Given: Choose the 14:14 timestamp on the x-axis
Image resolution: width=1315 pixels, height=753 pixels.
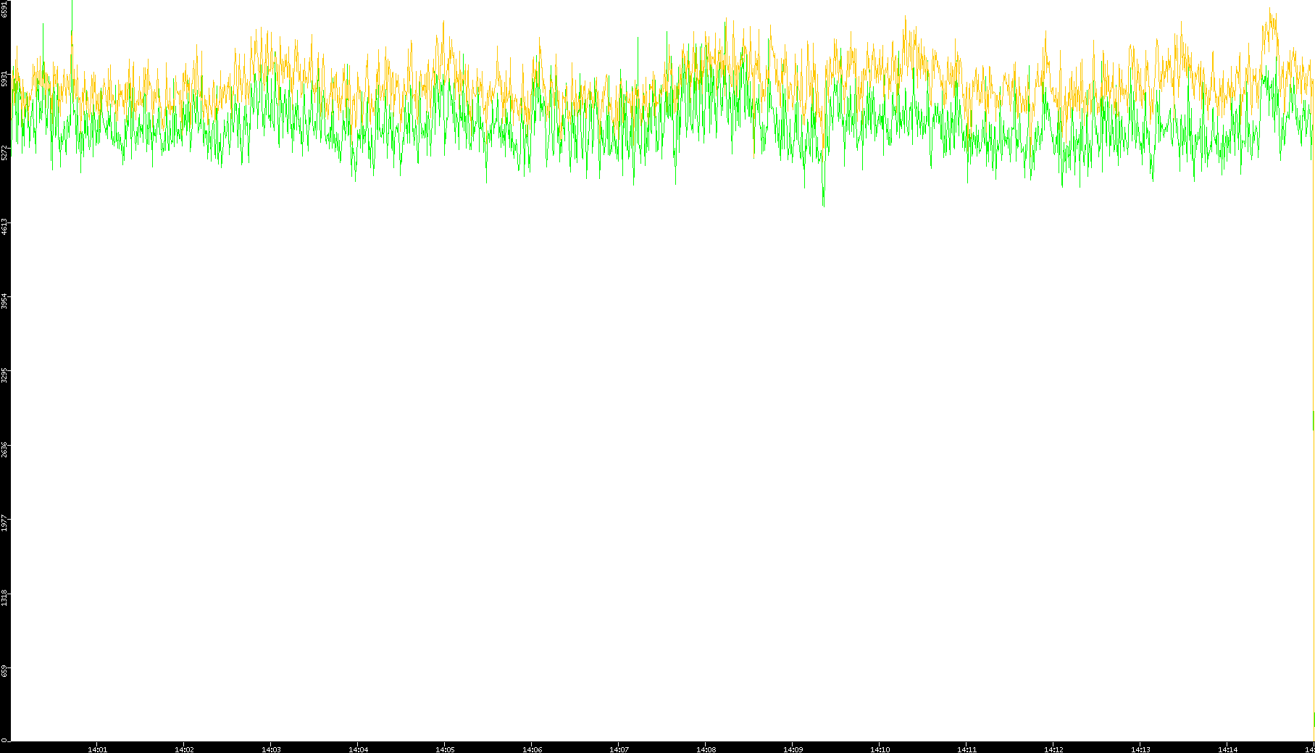Looking at the screenshot, I should pos(1227,749).
